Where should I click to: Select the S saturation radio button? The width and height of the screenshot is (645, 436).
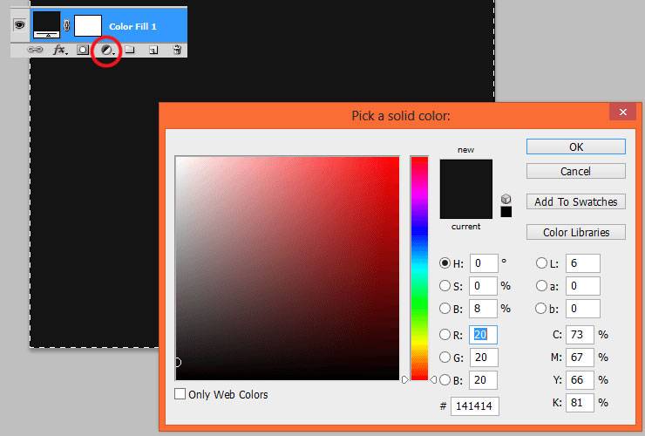(445, 286)
